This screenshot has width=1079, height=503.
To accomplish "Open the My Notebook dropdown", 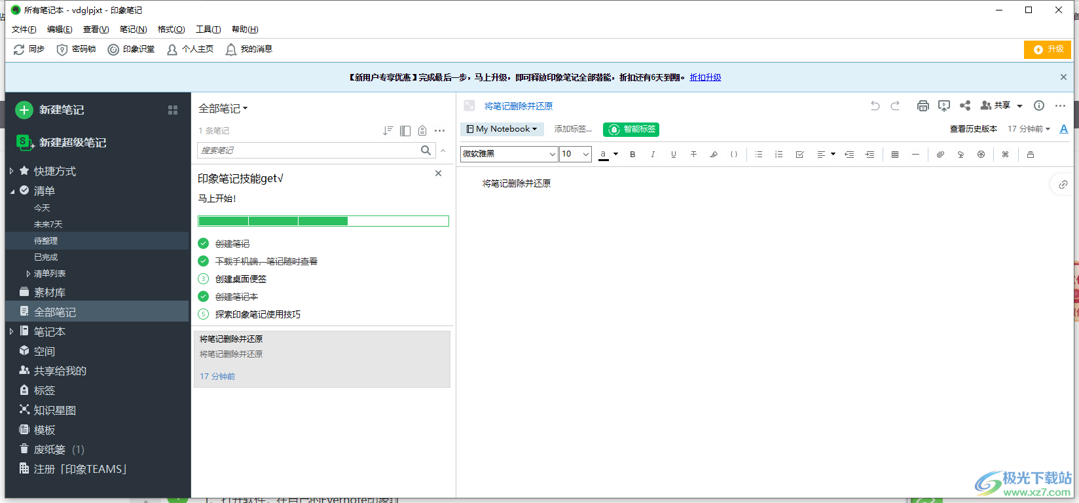I will pos(502,129).
